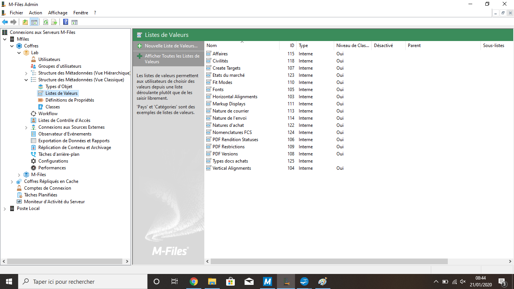This screenshot has width=514, height=289.
Task: Open File Explorer from the taskbar
Action: [x=212, y=281]
